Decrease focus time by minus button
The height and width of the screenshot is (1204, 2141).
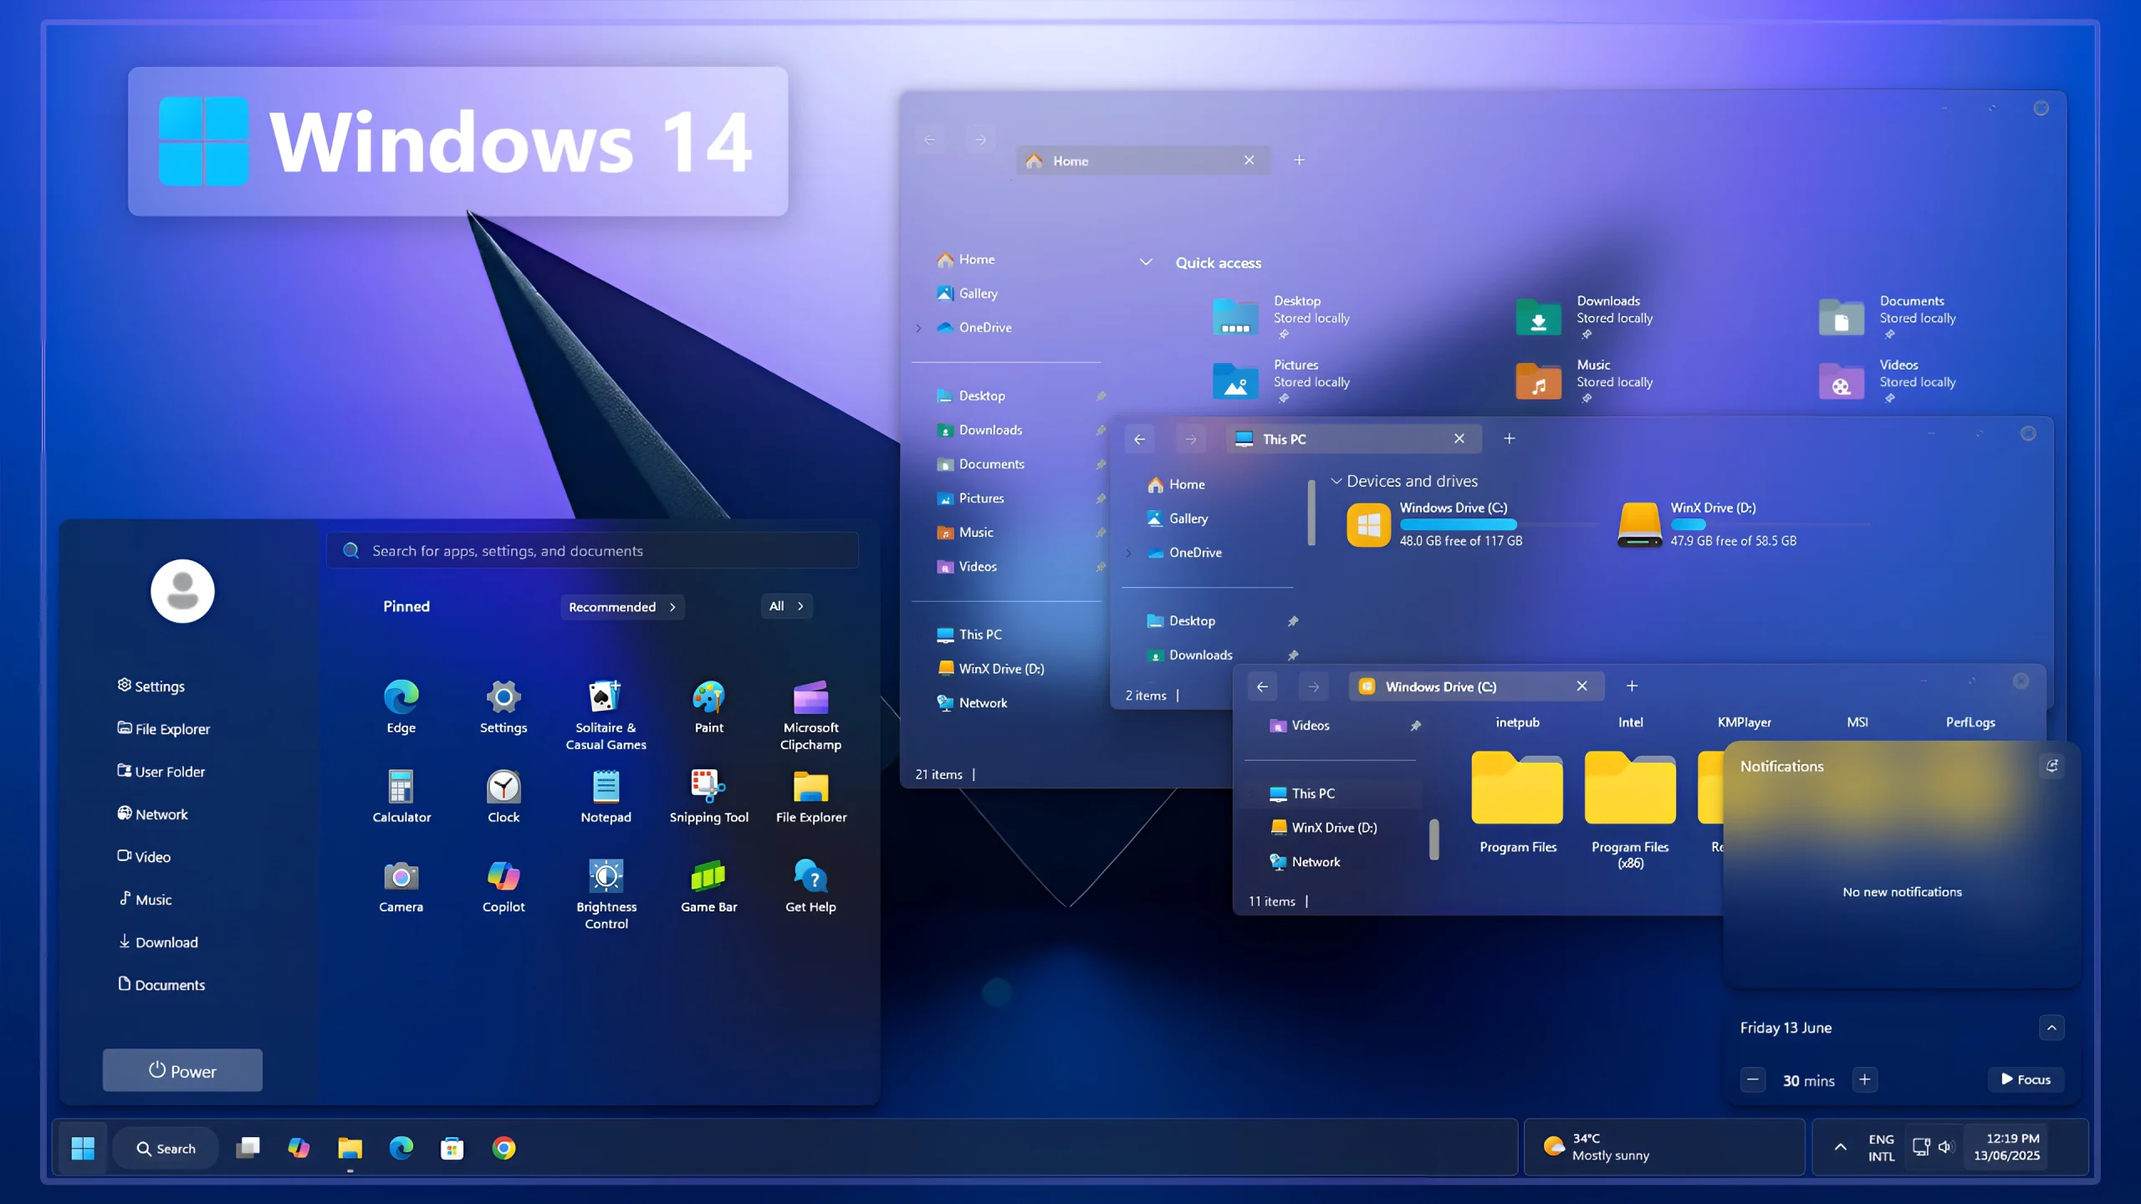click(1753, 1079)
